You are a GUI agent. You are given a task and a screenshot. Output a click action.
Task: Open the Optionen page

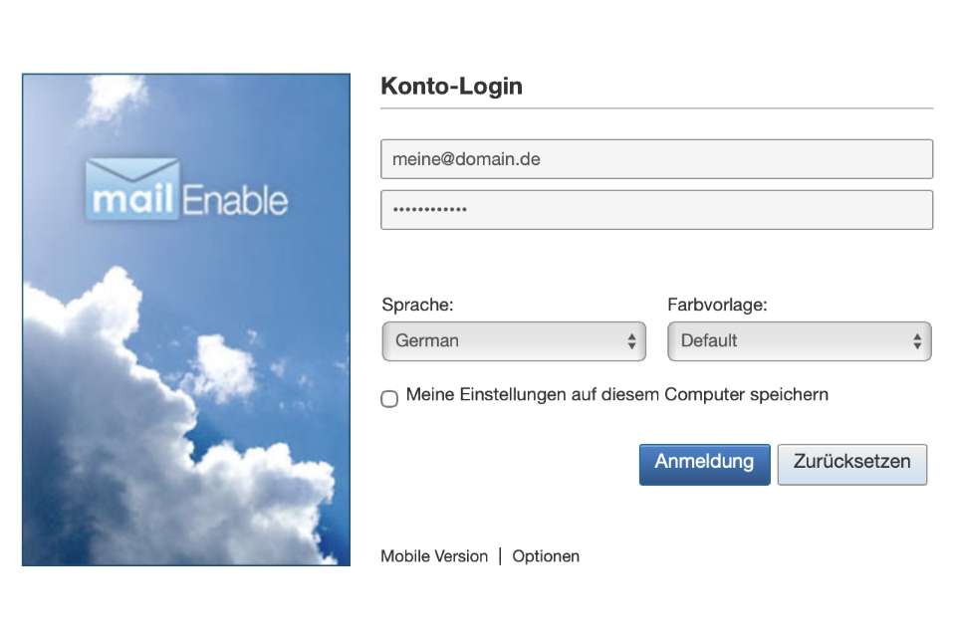tap(546, 555)
